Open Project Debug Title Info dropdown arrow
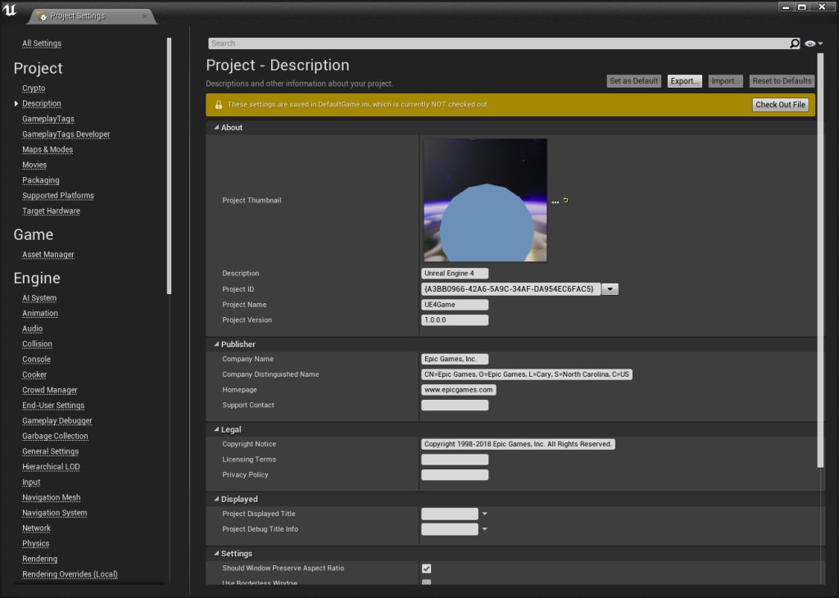Image resolution: width=839 pixels, height=598 pixels. pyautogui.click(x=485, y=529)
